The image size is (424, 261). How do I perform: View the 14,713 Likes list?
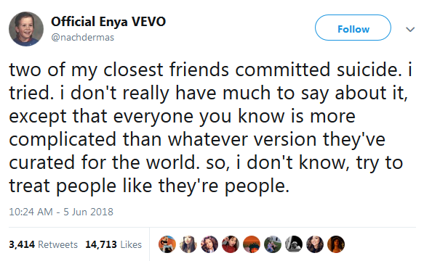coord(113,244)
